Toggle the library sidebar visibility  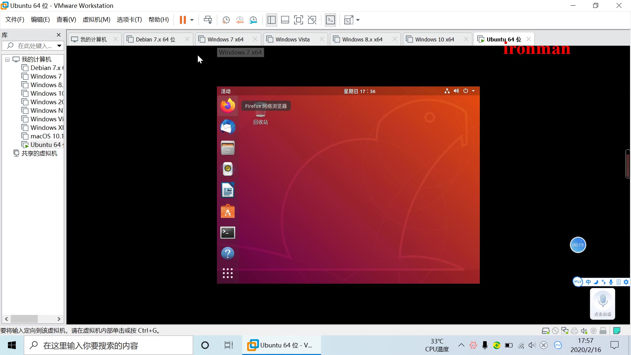pos(271,20)
